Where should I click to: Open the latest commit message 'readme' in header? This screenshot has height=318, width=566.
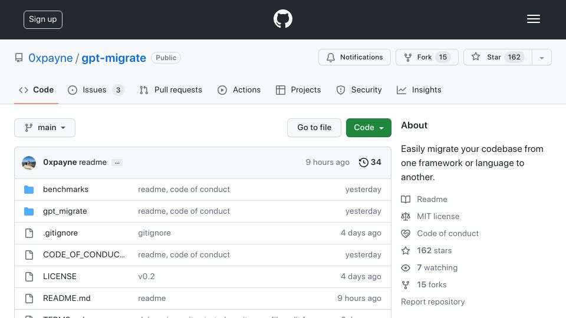pyautogui.click(x=93, y=163)
